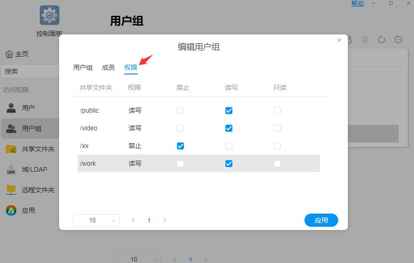Screen dimensions: 414x263
Task: Check Read-only for the /video folder
Action: (277, 128)
